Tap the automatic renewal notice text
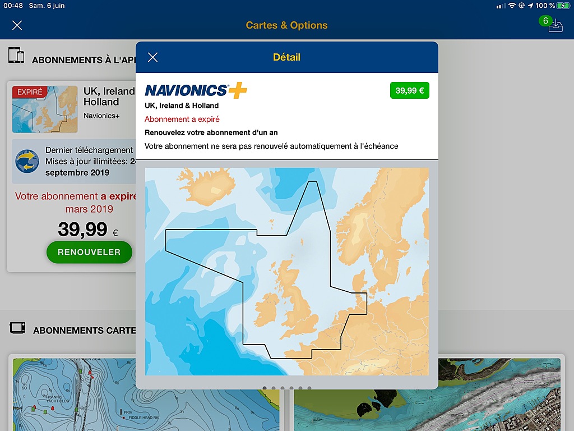The image size is (574, 431). point(271,146)
